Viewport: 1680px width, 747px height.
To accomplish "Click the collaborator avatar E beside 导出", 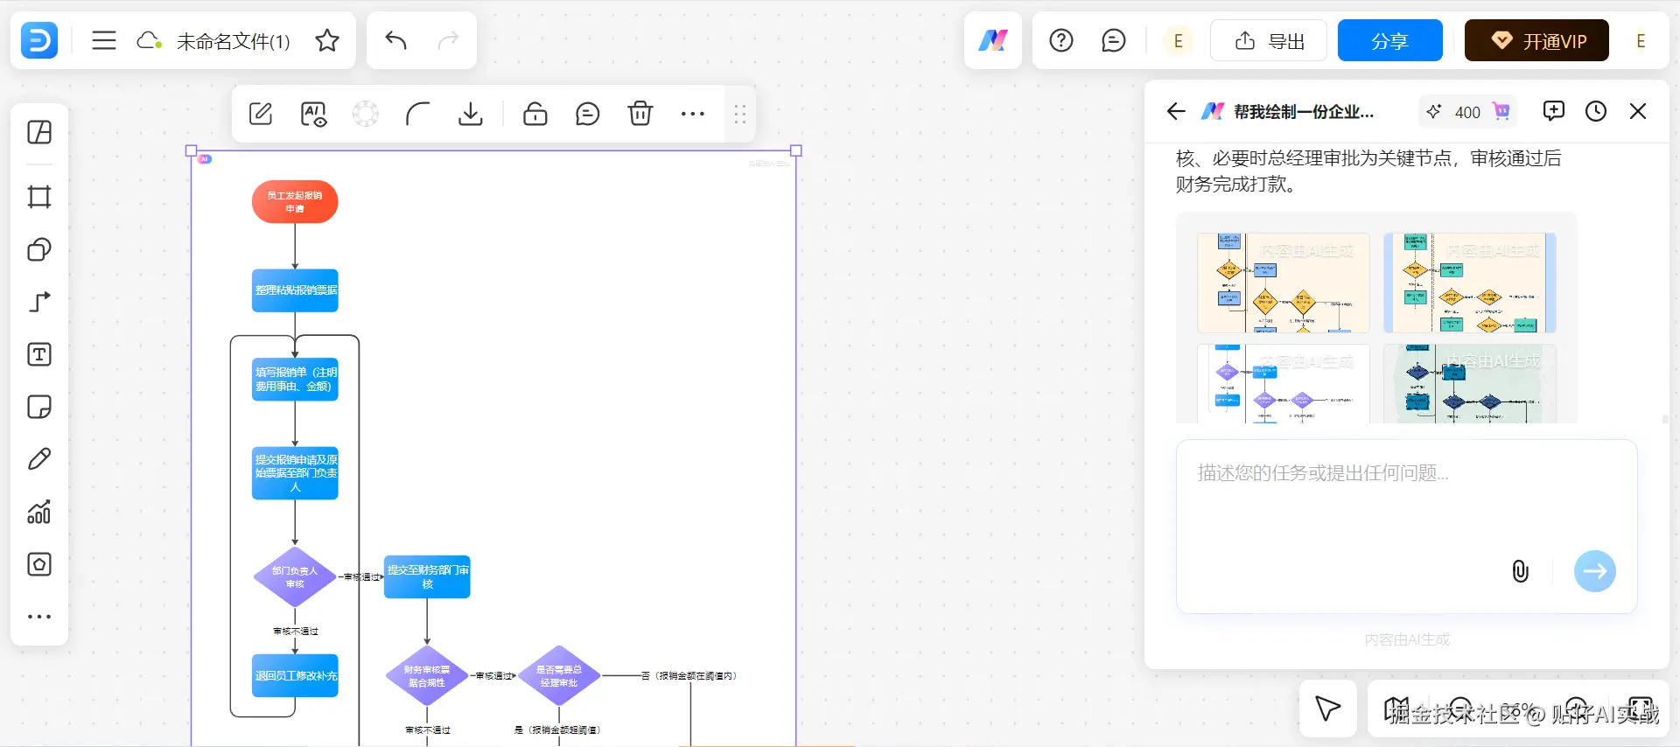I will (1179, 40).
